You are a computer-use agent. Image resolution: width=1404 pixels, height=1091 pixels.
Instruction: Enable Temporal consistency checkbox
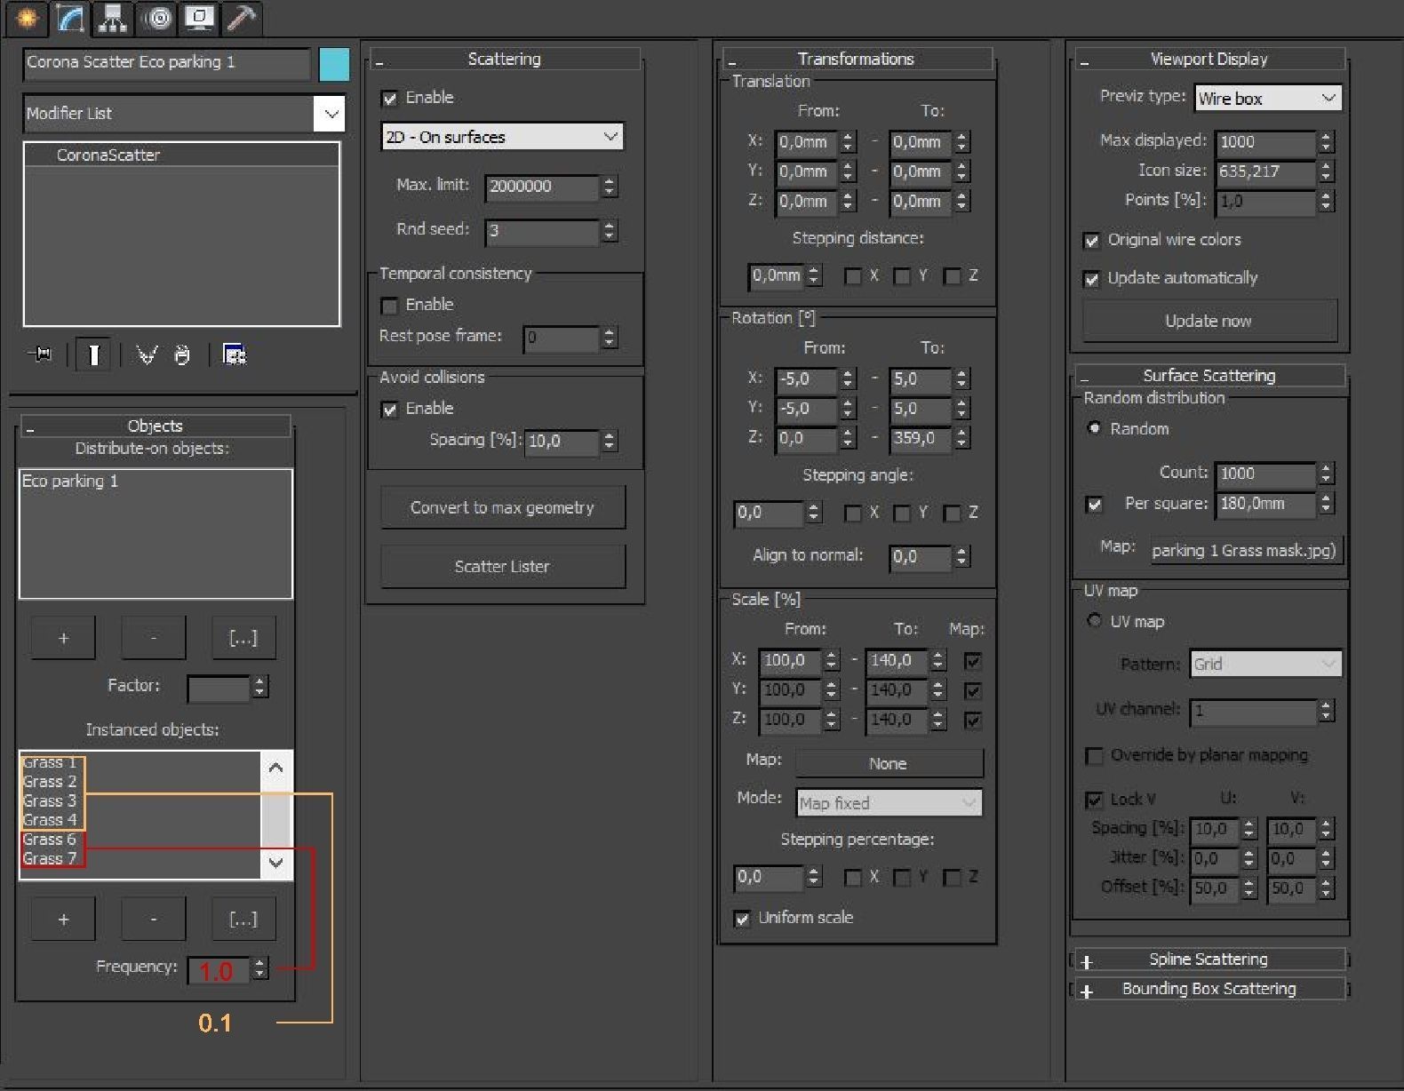(x=389, y=306)
